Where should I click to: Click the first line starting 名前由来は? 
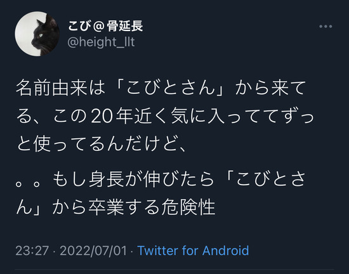(161, 88)
